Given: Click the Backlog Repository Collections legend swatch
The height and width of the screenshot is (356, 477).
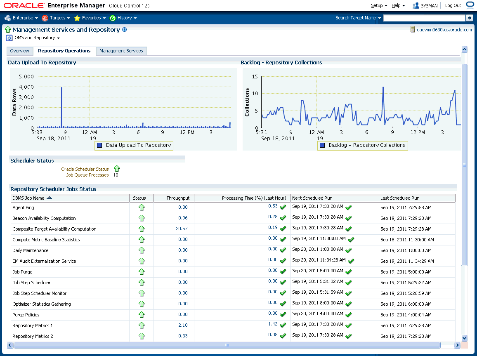Looking at the screenshot, I should click(x=322, y=145).
